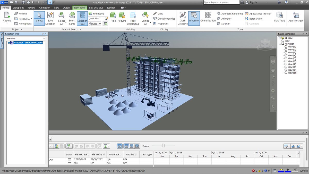The height and width of the screenshot is (174, 309).
Task: Open the Animator tool
Action: coord(224,19)
